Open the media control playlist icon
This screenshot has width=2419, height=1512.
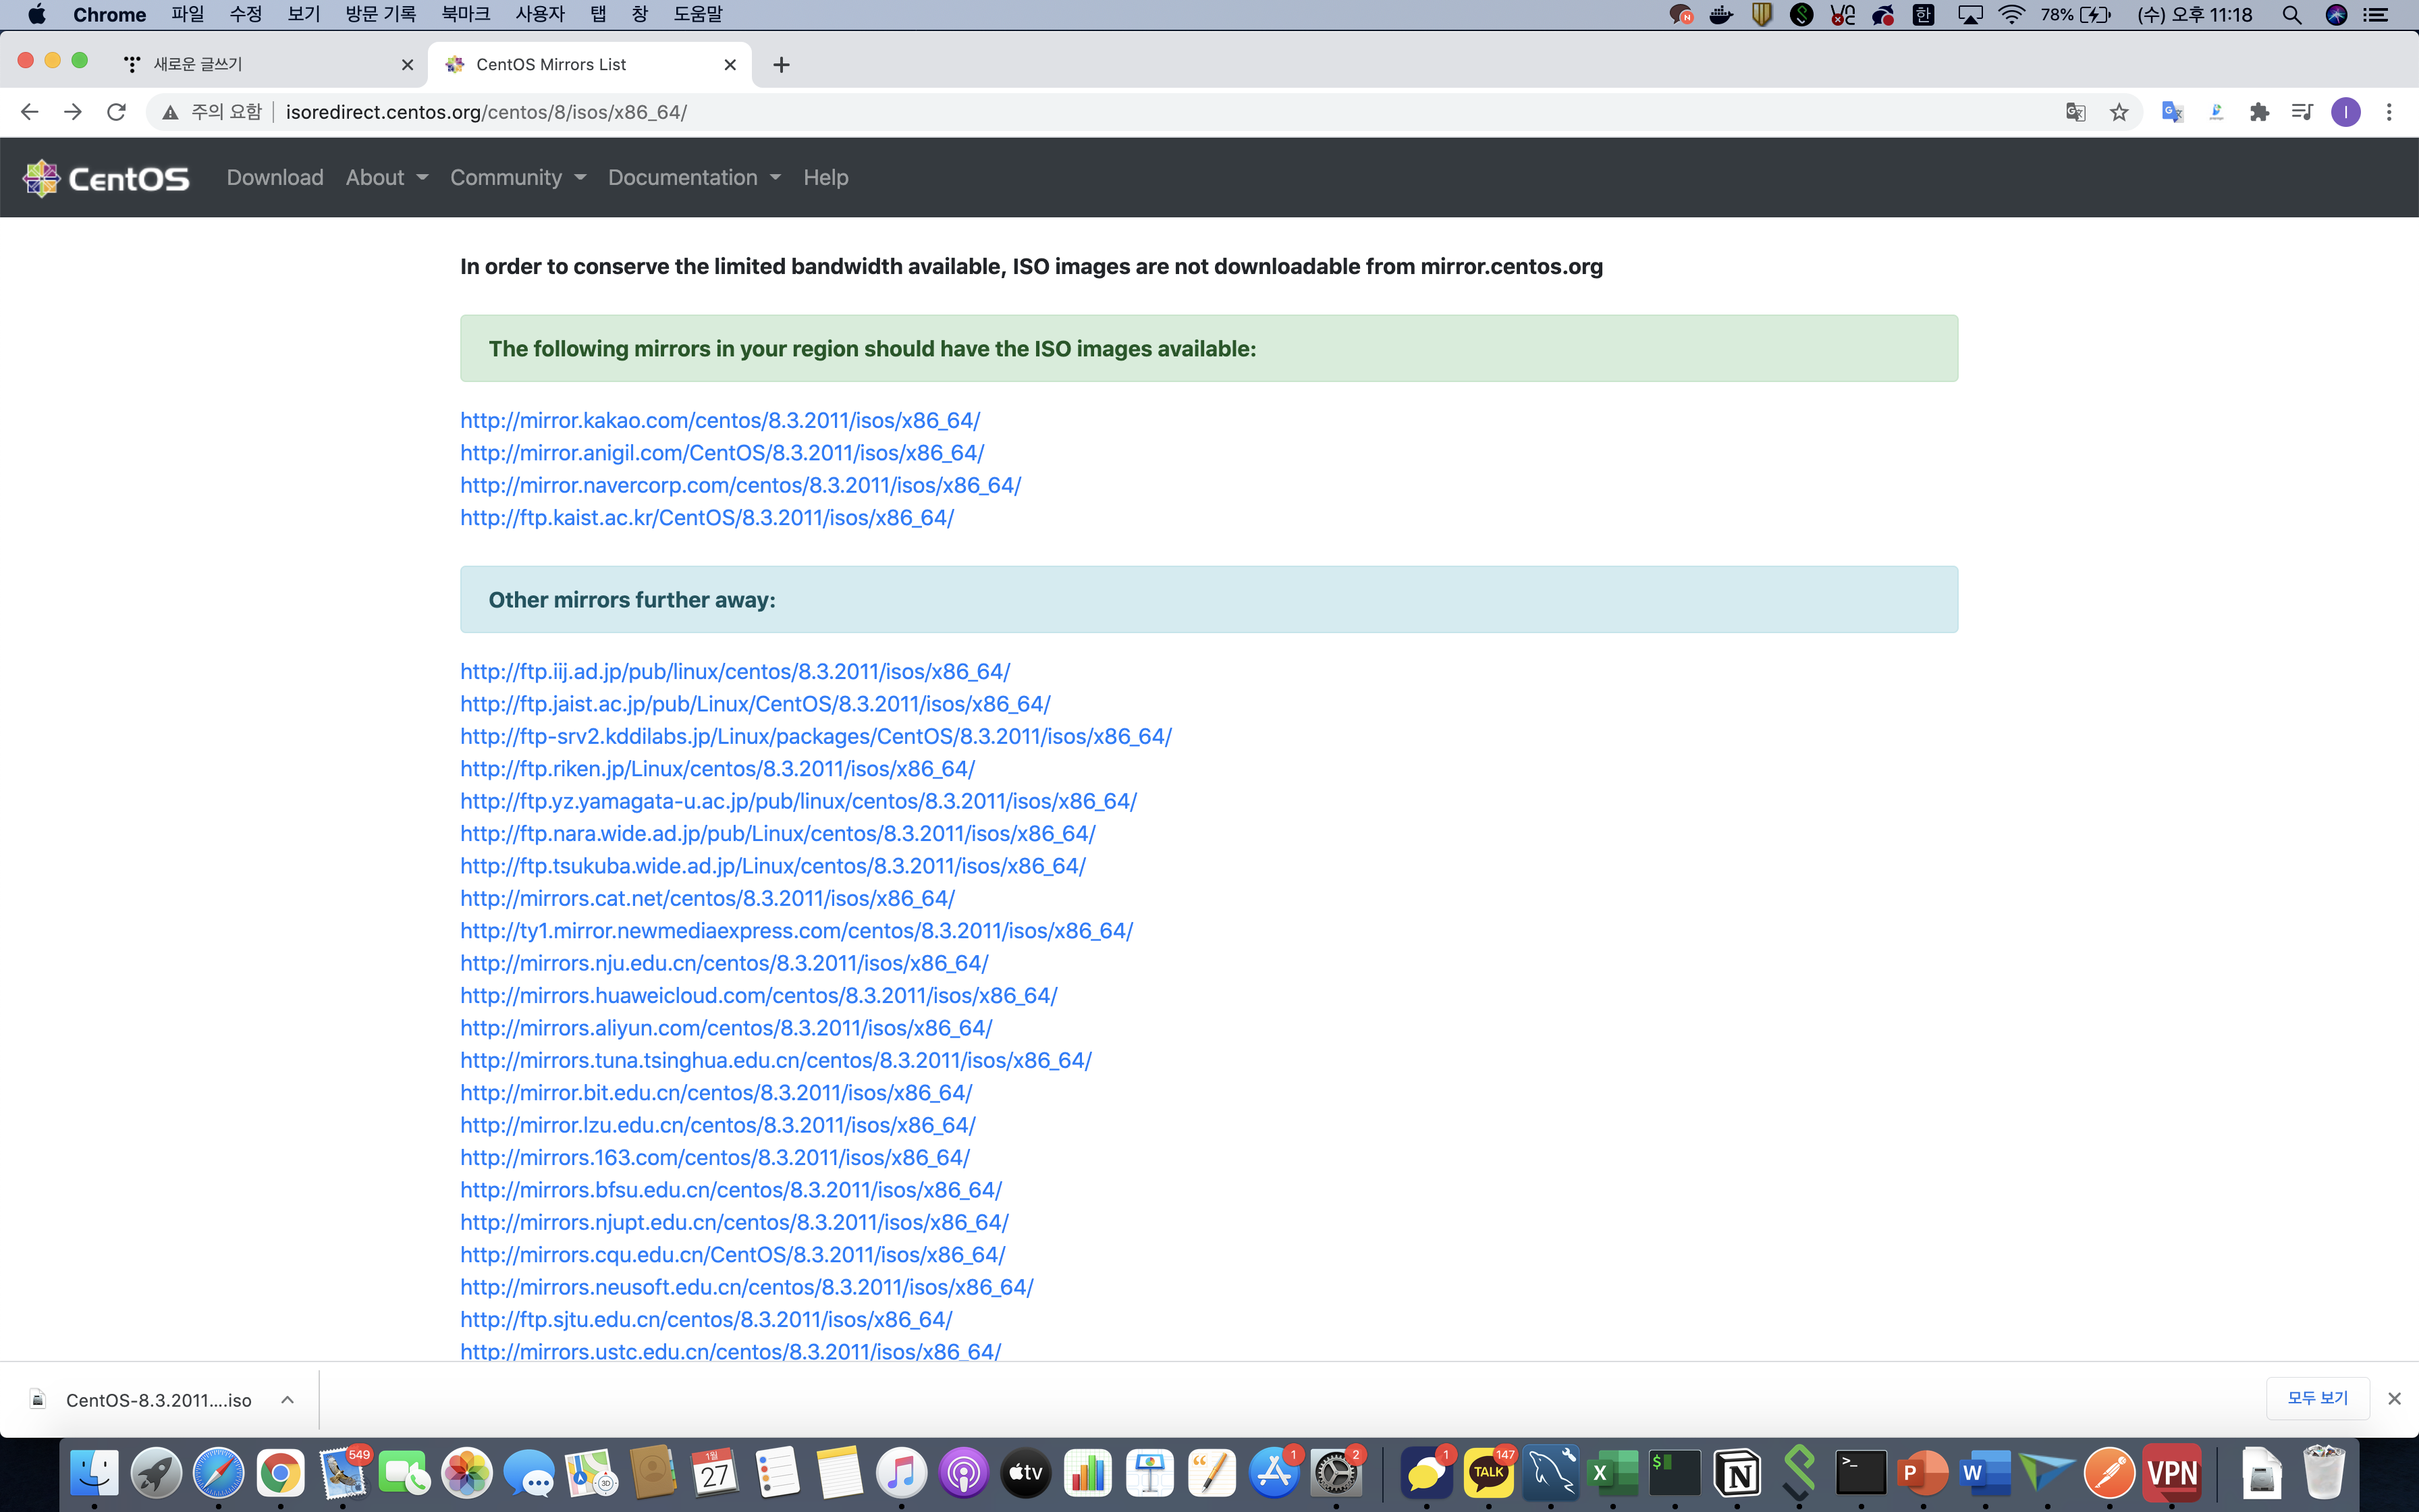pyautogui.click(x=2302, y=112)
